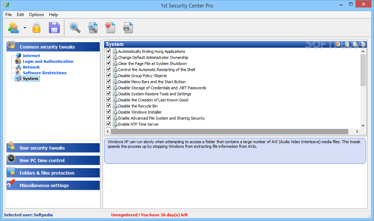Click the document icon of Enable NTP Time Server
This screenshot has width=374, height=221.
115,124
